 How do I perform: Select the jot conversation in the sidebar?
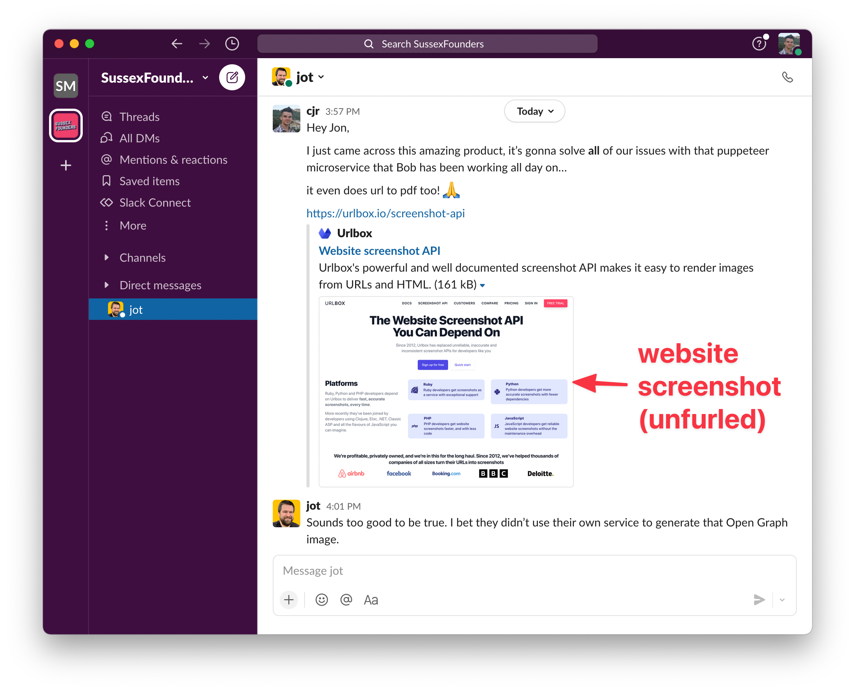click(x=136, y=310)
